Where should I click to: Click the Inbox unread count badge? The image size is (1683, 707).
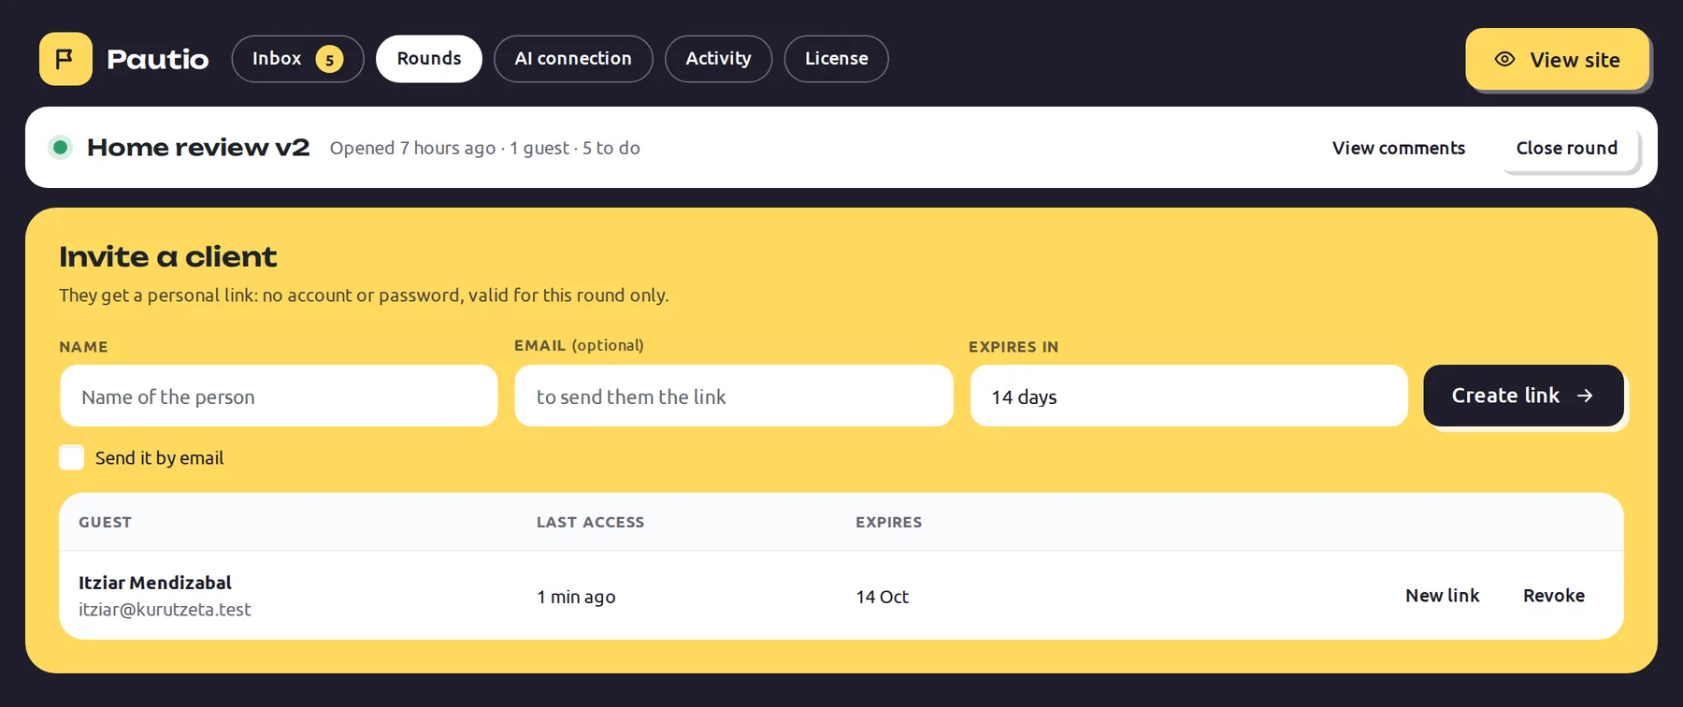tap(329, 59)
